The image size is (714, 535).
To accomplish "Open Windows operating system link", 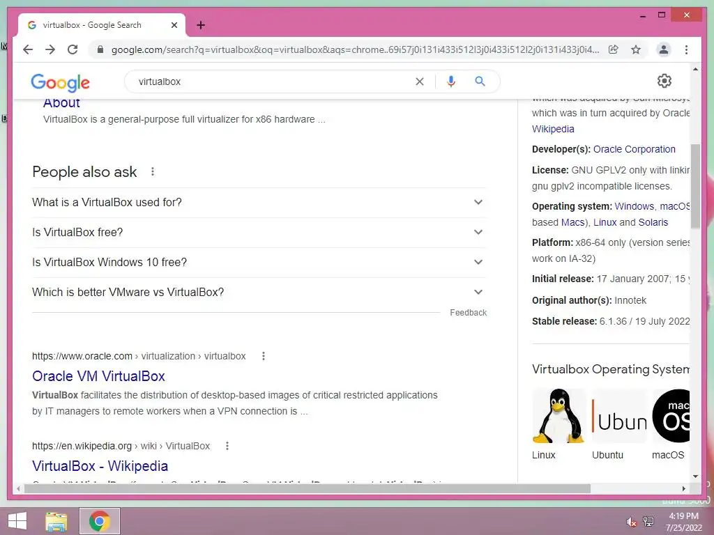I will tap(634, 206).
